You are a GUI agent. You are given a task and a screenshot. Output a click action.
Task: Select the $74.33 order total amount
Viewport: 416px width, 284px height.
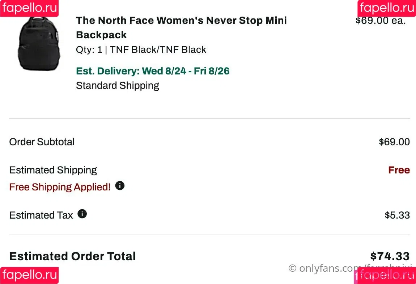pyautogui.click(x=390, y=256)
